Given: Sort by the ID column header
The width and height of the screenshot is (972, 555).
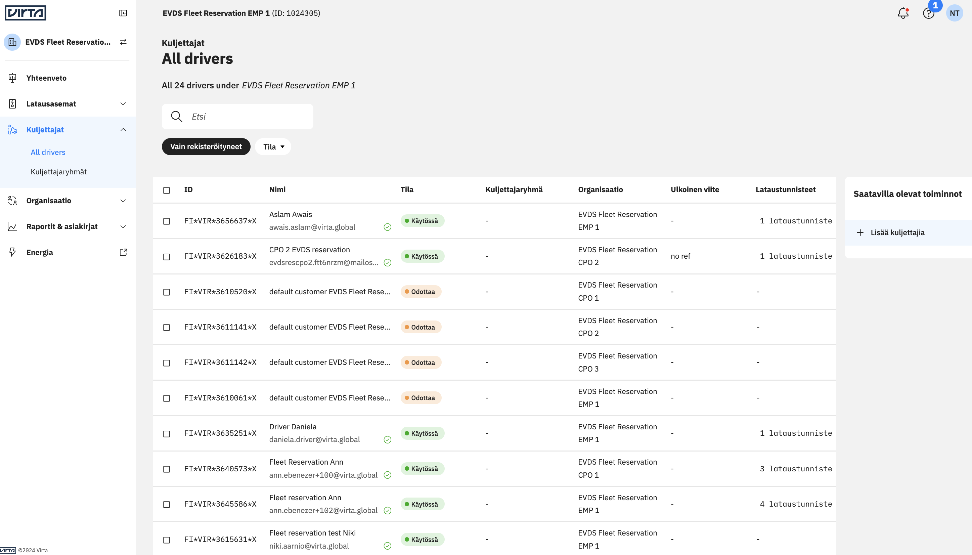Looking at the screenshot, I should pyautogui.click(x=188, y=189).
